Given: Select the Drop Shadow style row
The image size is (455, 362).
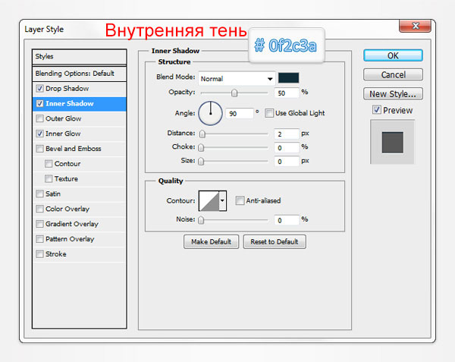Looking at the screenshot, I should click(x=80, y=89).
